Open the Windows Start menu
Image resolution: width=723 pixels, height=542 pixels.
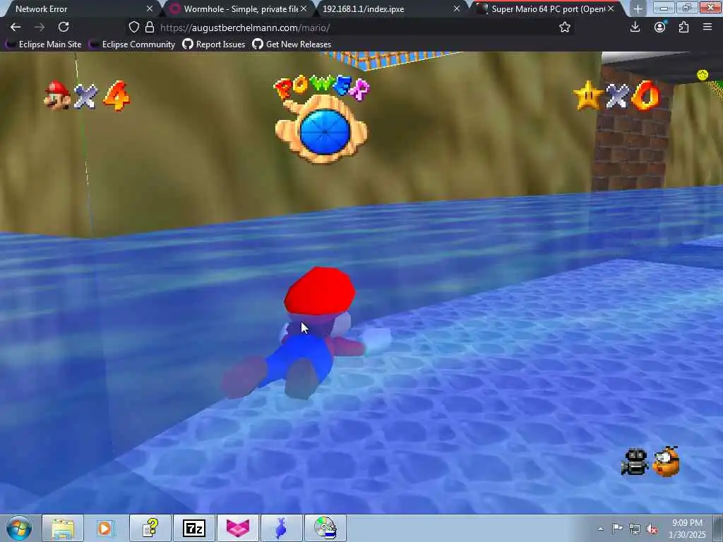[19, 528]
